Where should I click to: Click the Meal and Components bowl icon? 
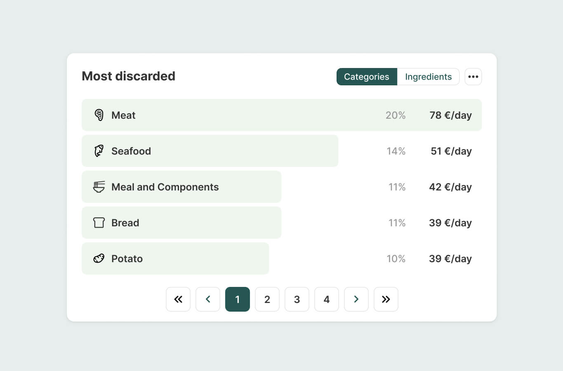pos(99,187)
